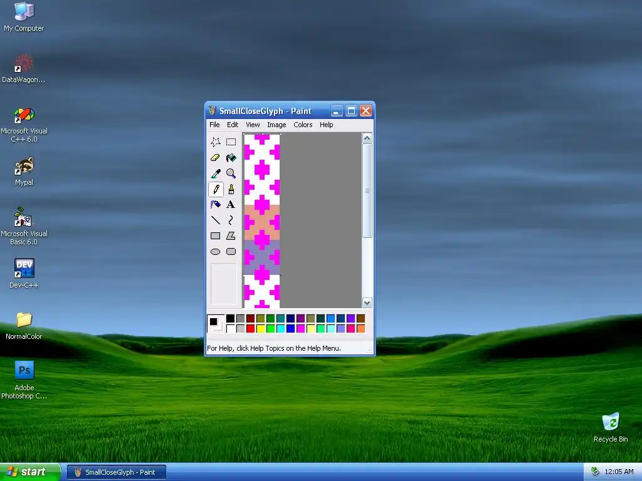This screenshot has height=481, width=642.
Task: Choose the Line tool
Action: [x=216, y=220]
